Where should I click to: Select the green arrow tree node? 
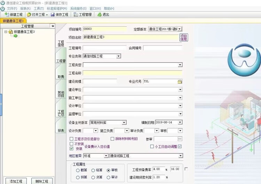coord(15,36)
